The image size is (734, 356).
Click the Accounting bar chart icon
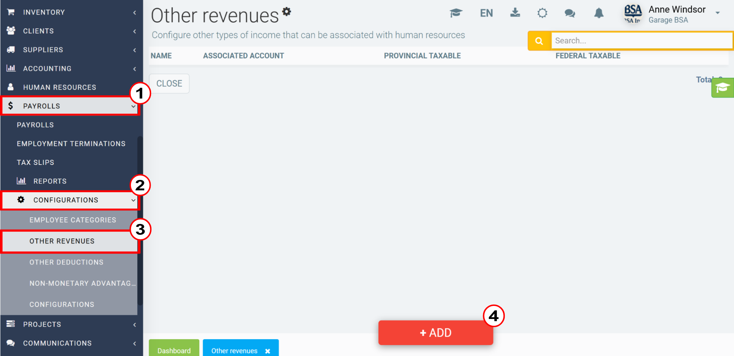[x=11, y=68]
